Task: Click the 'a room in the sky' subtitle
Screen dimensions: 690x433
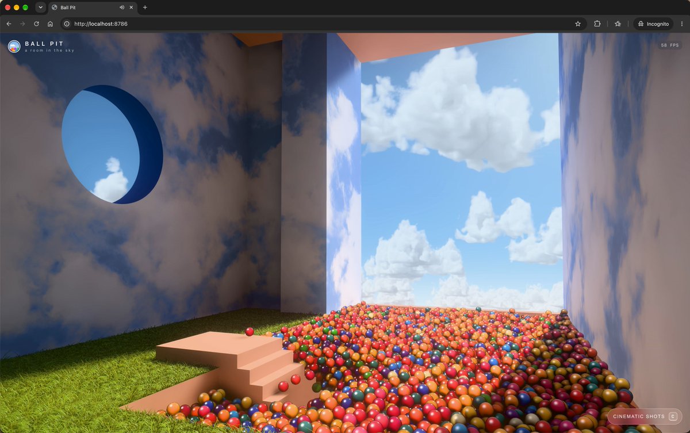Action: click(x=49, y=51)
